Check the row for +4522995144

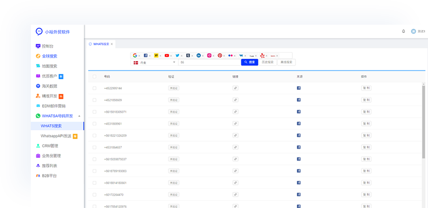click(95, 88)
